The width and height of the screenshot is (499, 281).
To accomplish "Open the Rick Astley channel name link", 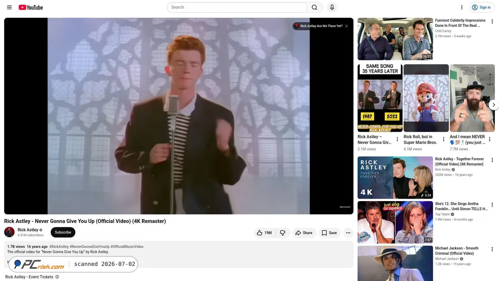I will click(28, 230).
